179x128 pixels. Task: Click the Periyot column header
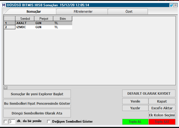[x=44, y=19]
